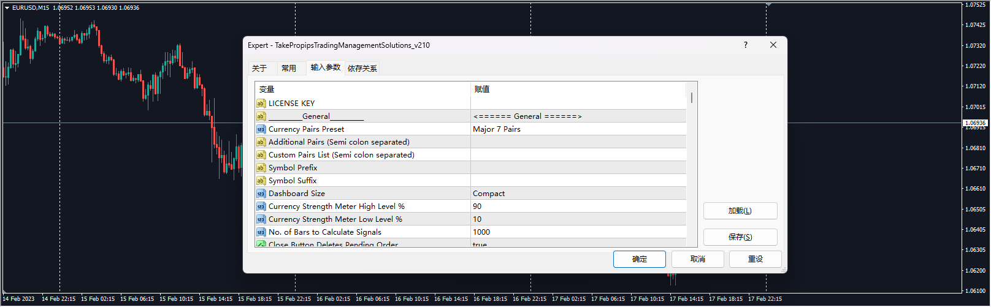Image resolution: width=991 pixels, height=307 pixels.
Task: Click the 变量 column header
Action: (363, 89)
